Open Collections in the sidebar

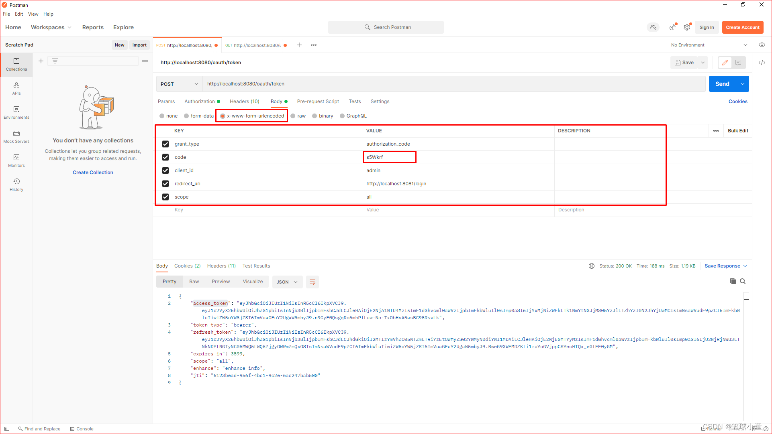click(x=16, y=64)
